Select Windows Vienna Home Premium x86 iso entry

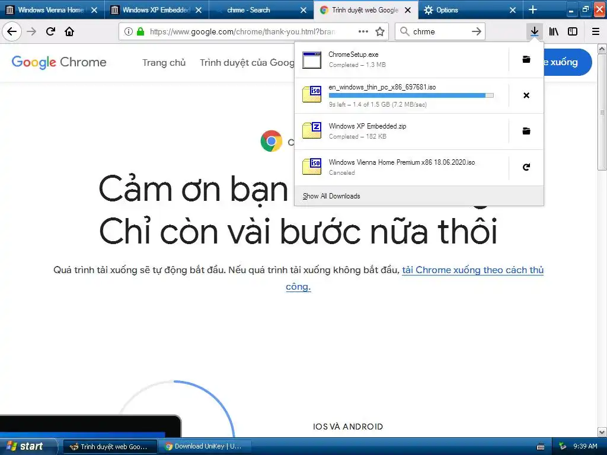(401, 167)
